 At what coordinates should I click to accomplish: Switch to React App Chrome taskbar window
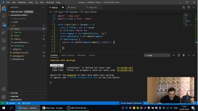53,108
